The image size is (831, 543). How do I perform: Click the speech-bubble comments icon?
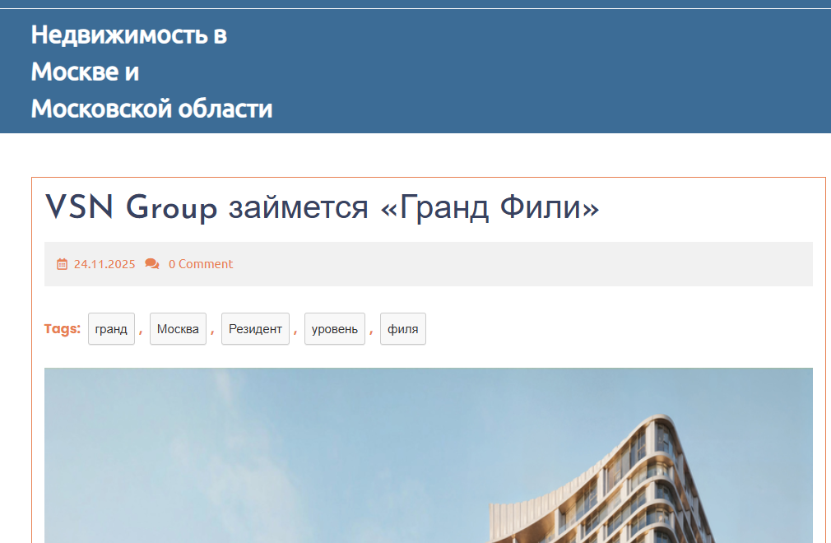coord(152,263)
